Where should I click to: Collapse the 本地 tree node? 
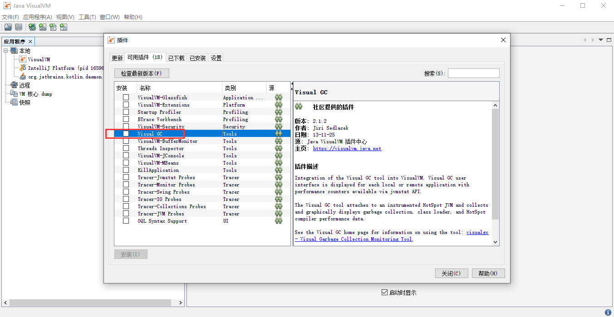[6, 51]
